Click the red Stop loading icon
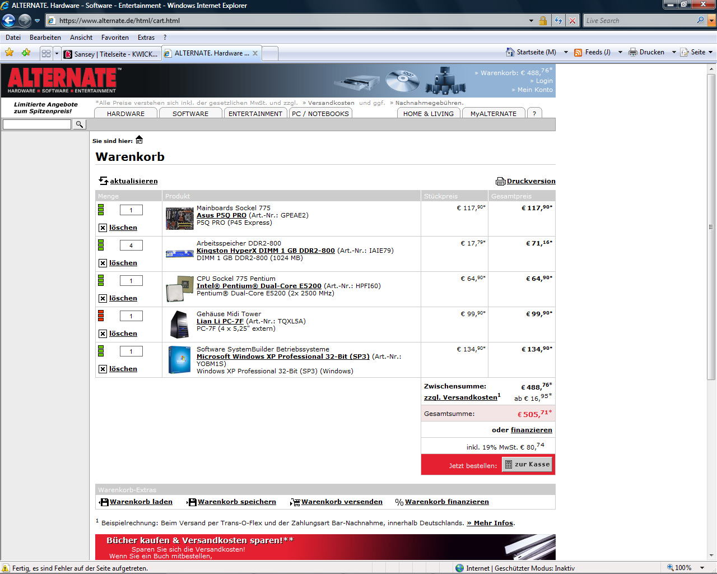Viewport: 717px width, 574px height. point(572,21)
